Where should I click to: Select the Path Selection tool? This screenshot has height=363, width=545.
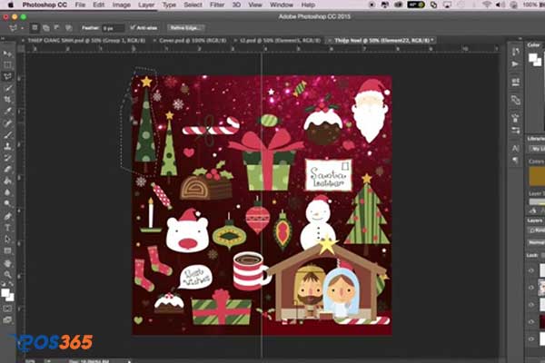coord(7,240)
